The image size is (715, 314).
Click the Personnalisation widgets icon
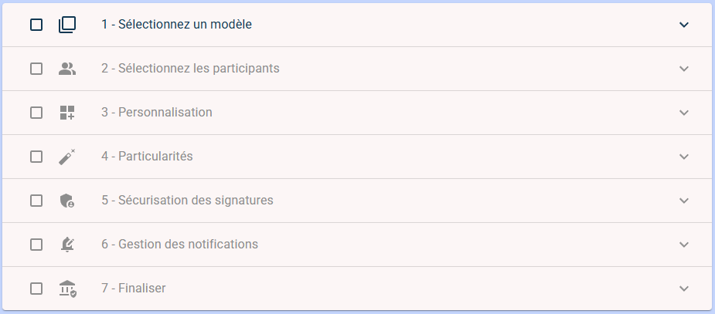(x=67, y=113)
